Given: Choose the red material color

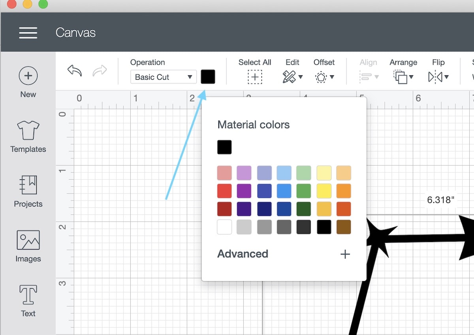Looking at the screenshot, I should (224, 191).
